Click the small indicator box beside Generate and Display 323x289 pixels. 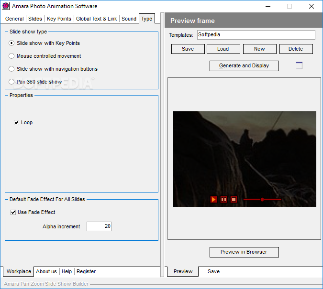click(299, 65)
